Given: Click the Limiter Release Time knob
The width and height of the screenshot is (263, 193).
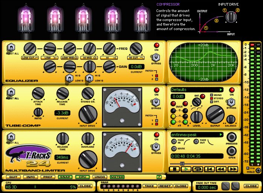Looking at the screenshot, I should click(x=62, y=139).
